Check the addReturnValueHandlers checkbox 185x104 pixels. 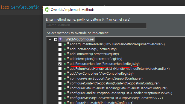[x=60, y=69]
